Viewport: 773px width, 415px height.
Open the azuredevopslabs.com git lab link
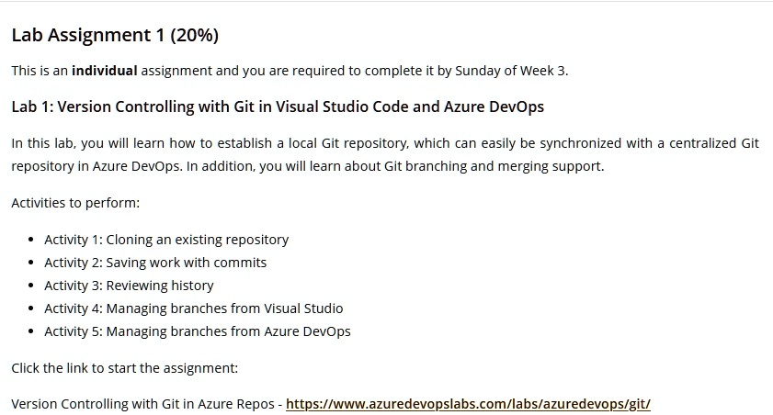468,404
